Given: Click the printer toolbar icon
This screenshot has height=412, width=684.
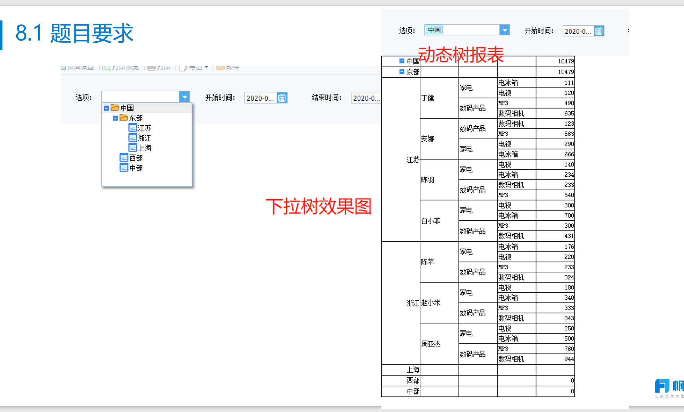Looking at the screenshot, I should click(x=151, y=67).
